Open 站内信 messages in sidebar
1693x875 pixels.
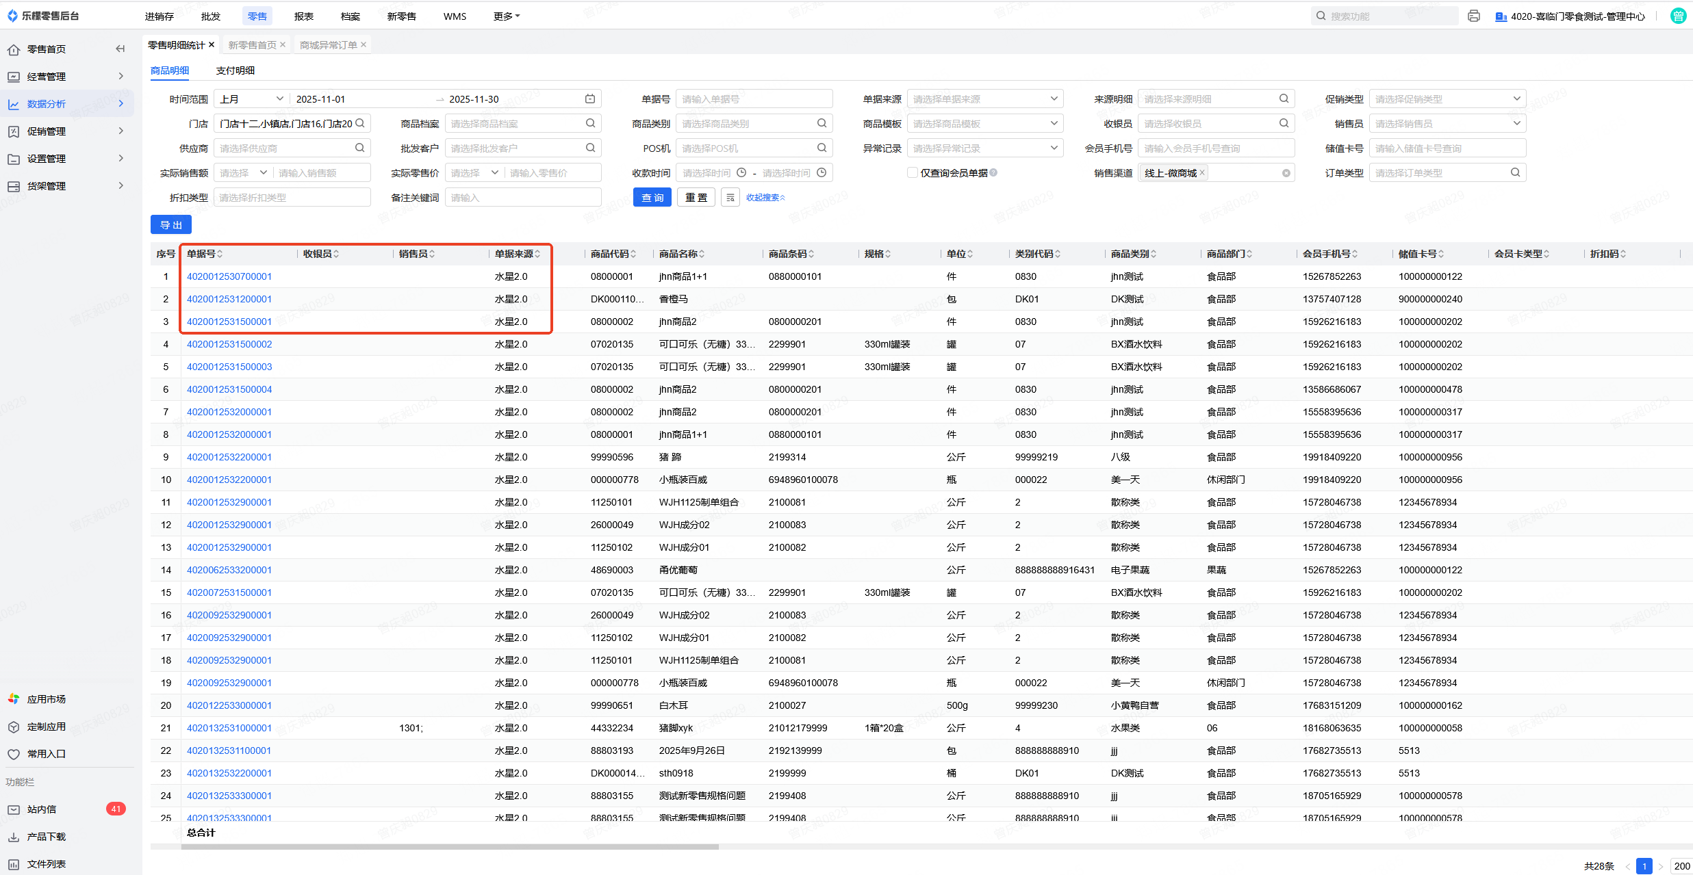click(x=42, y=809)
